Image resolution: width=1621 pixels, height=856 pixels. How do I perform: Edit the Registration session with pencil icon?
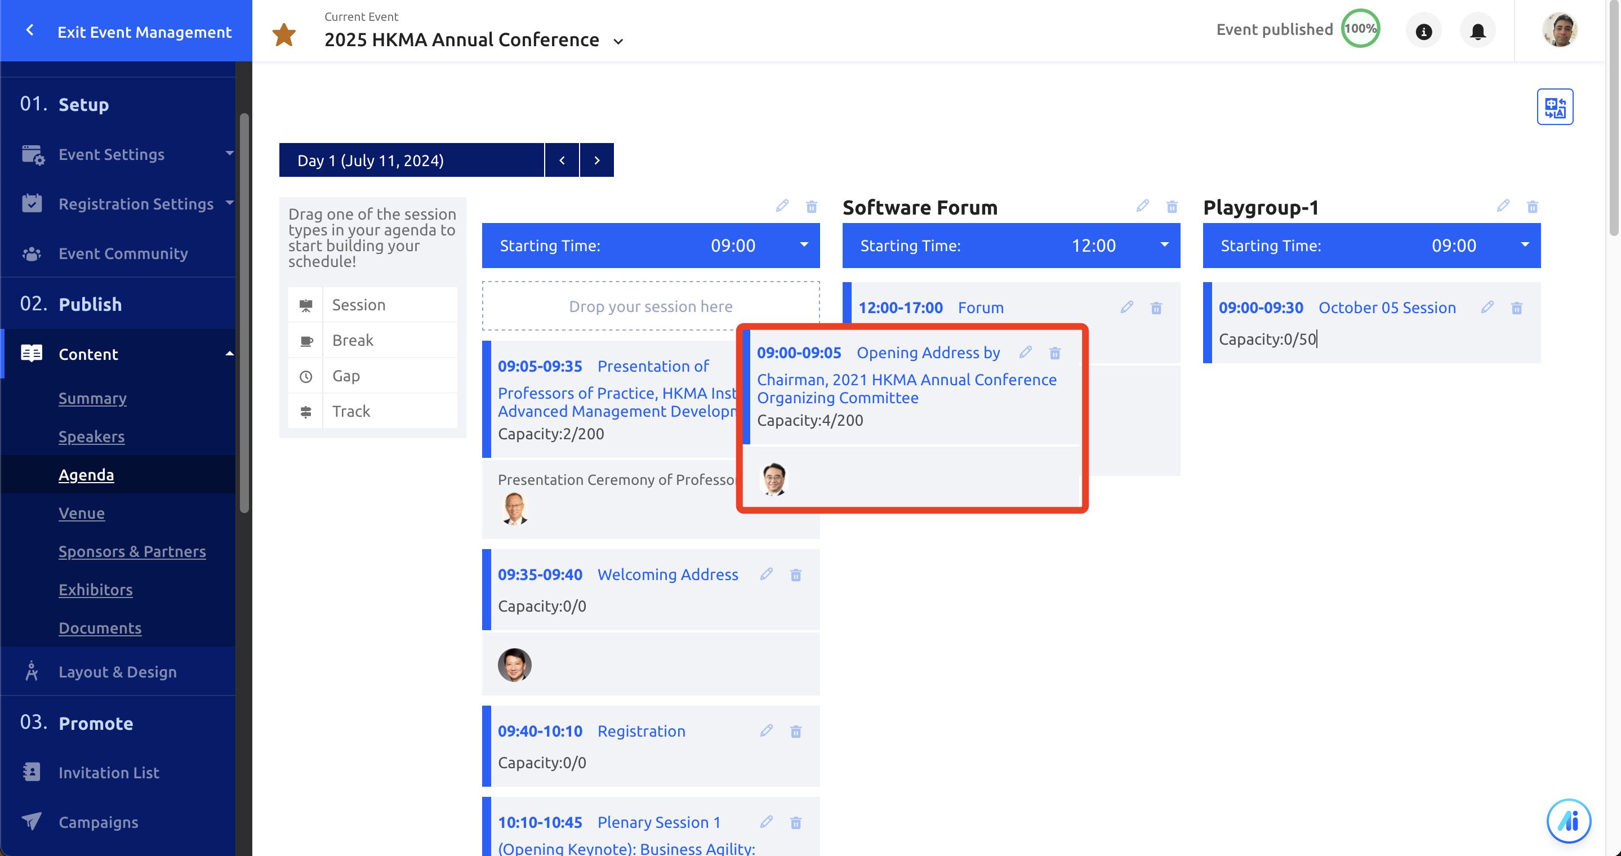[766, 731]
